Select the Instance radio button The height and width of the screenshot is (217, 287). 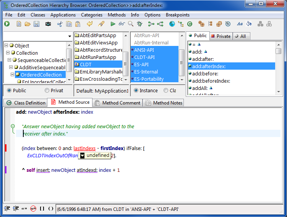pos(136,91)
